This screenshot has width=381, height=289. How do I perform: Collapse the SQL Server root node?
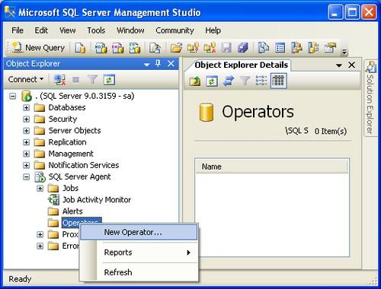12,96
